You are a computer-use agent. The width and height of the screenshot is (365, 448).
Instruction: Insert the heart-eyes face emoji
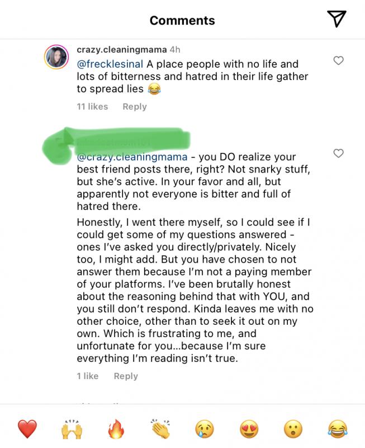tap(249, 430)
